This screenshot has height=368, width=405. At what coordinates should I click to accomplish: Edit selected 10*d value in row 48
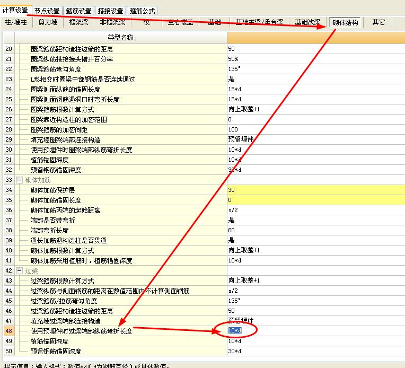click(x=316, y=331)
